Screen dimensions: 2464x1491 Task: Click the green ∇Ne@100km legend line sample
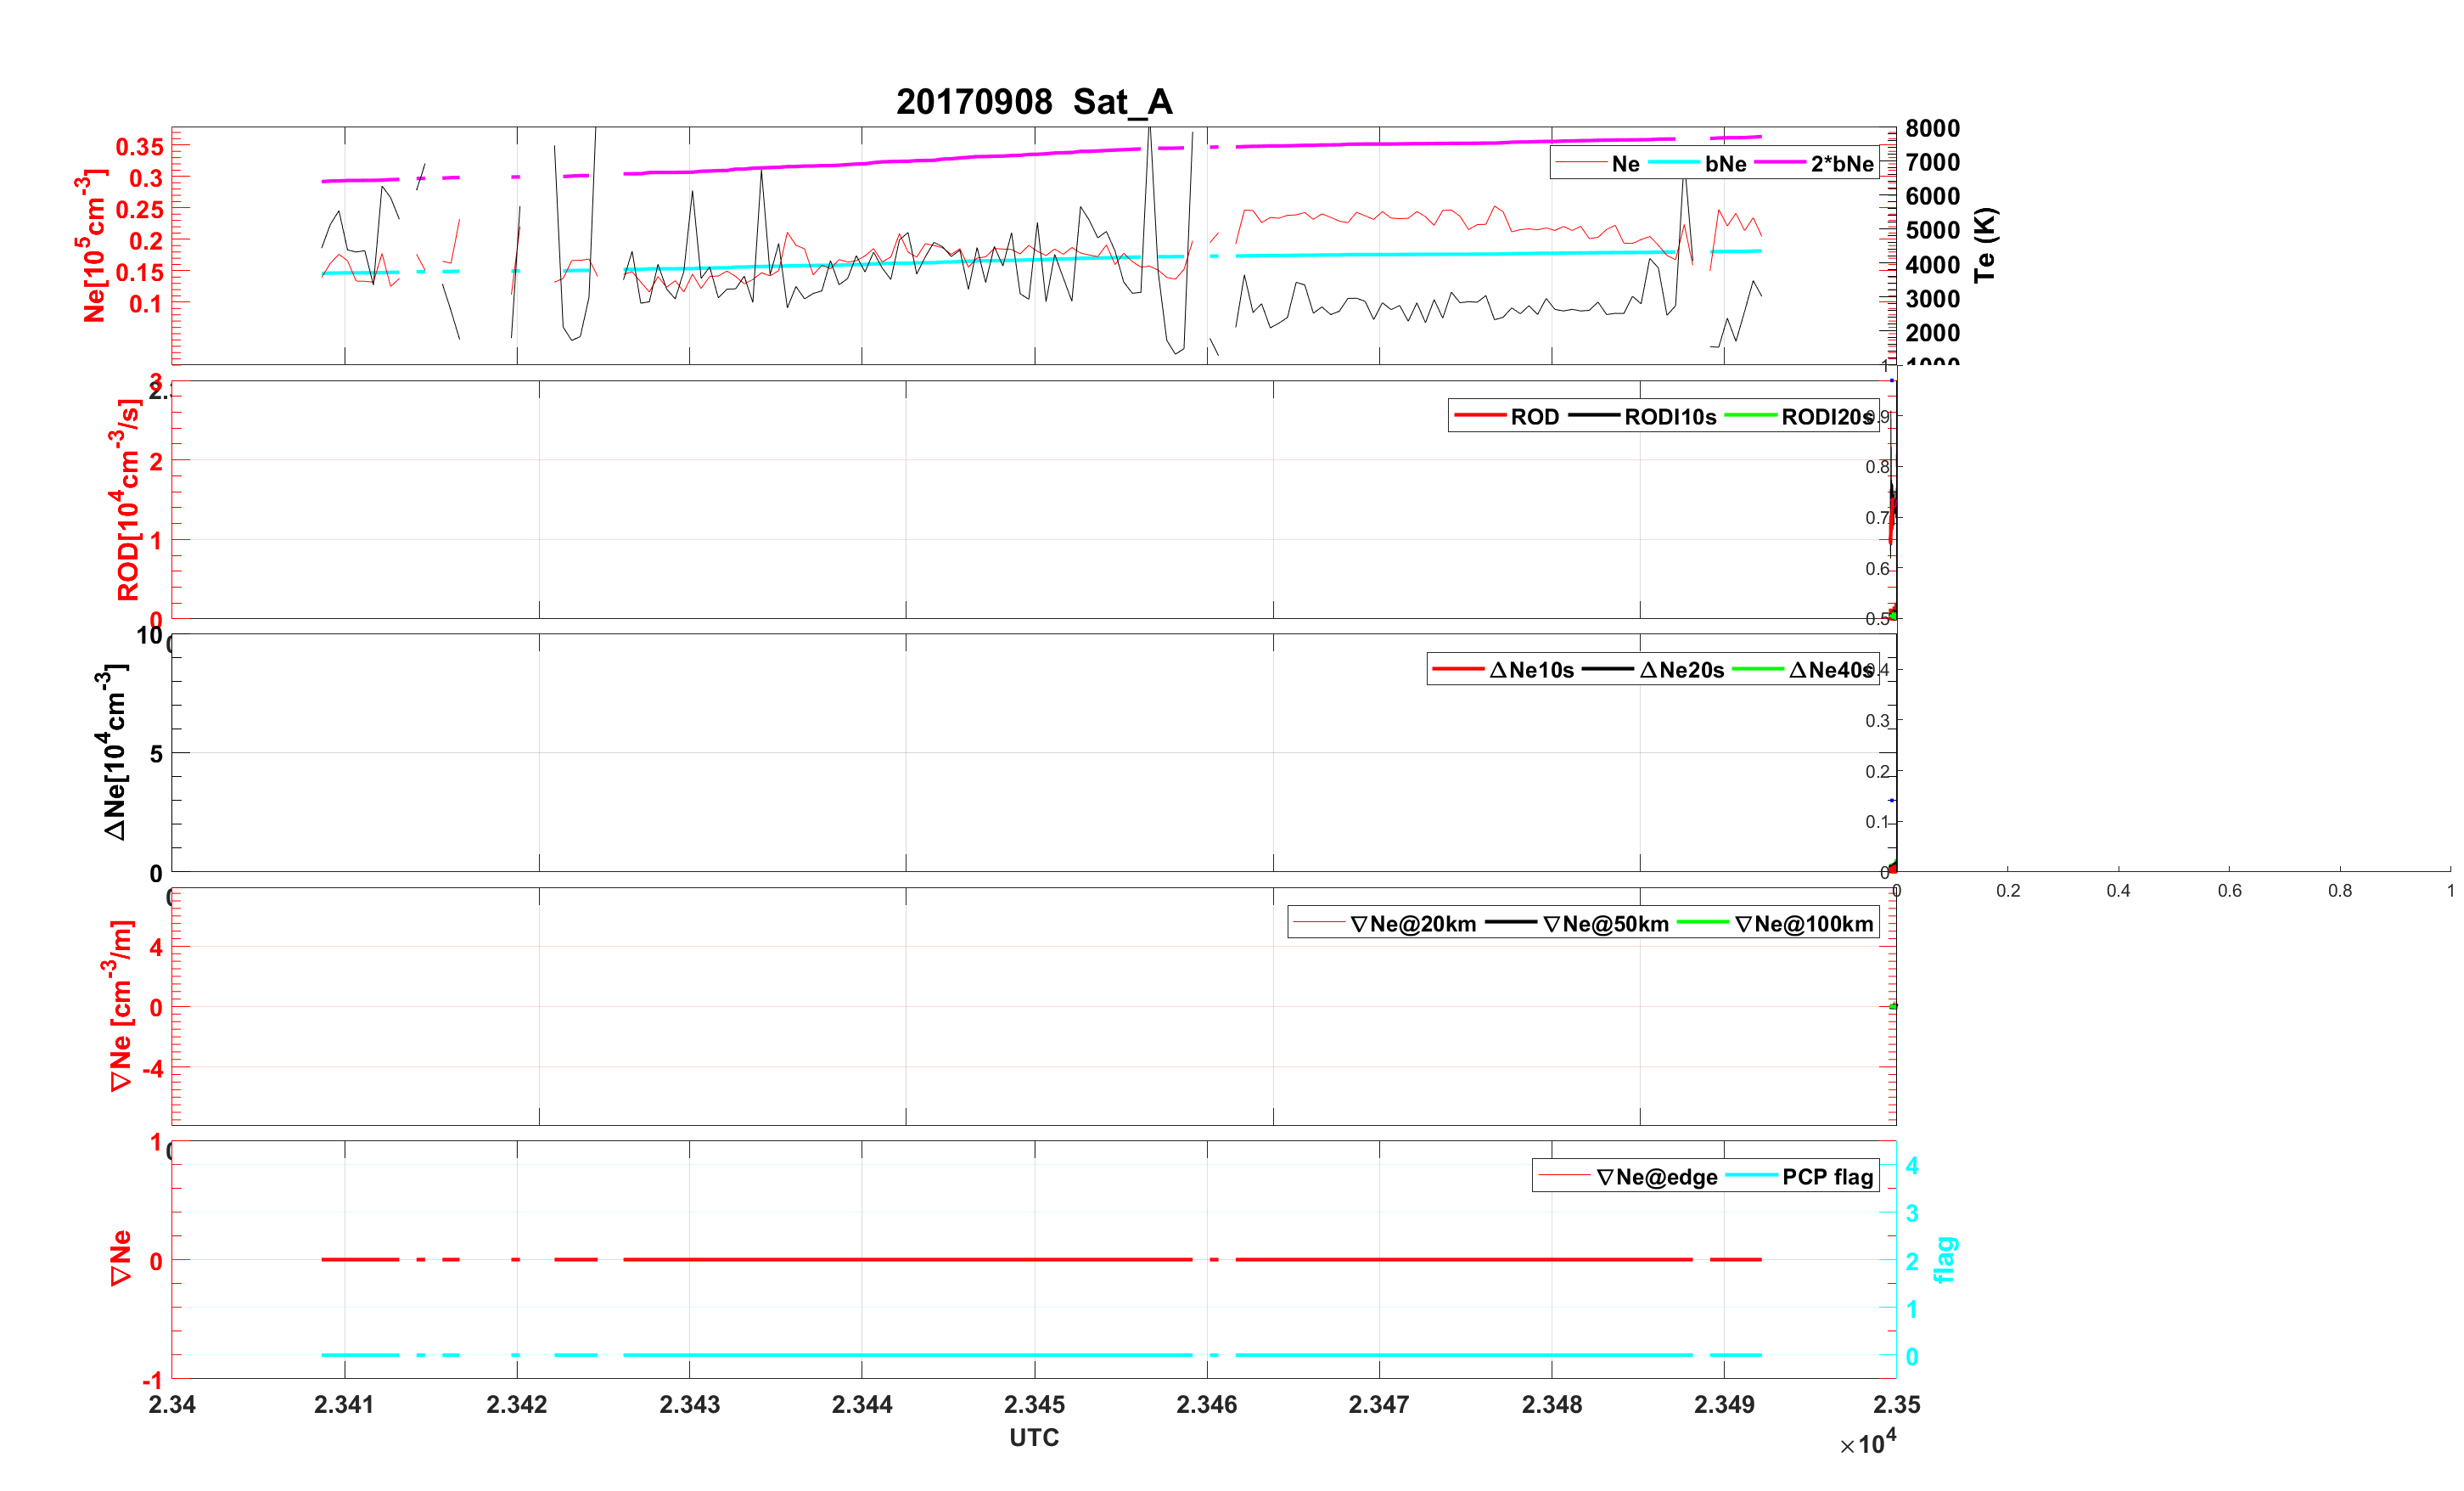[1702, 924]
